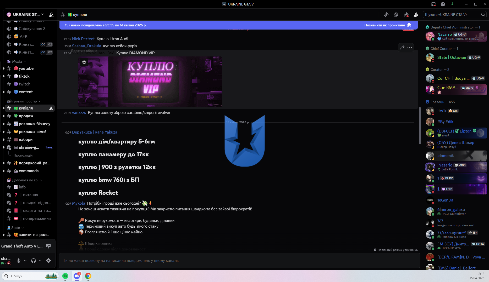
Task: Mute the microphone
Action: click(x=19, y=261)
